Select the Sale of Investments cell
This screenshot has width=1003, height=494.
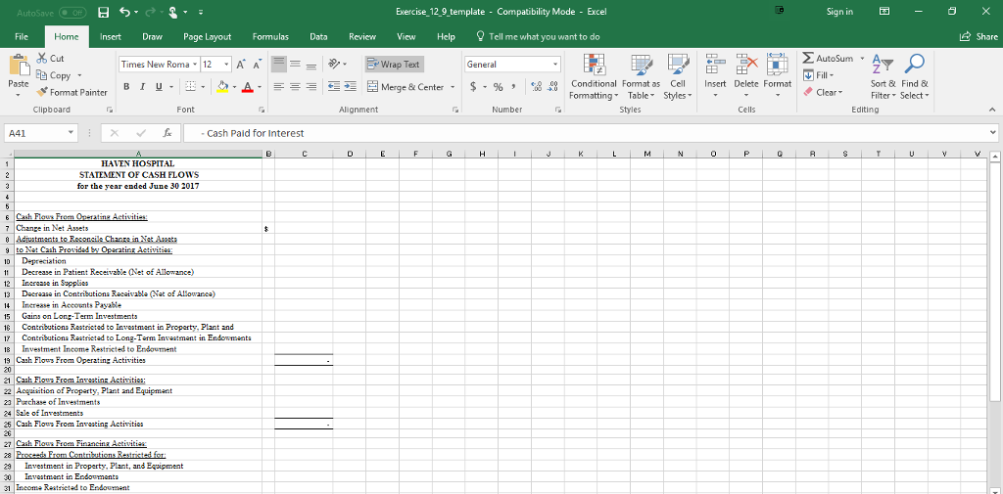tap(137, 413)
